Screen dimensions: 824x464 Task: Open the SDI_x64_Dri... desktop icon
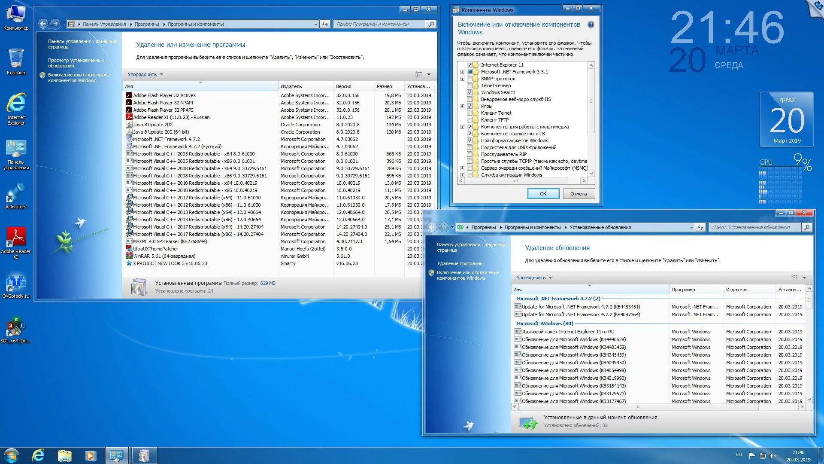[x=16, y=329]
